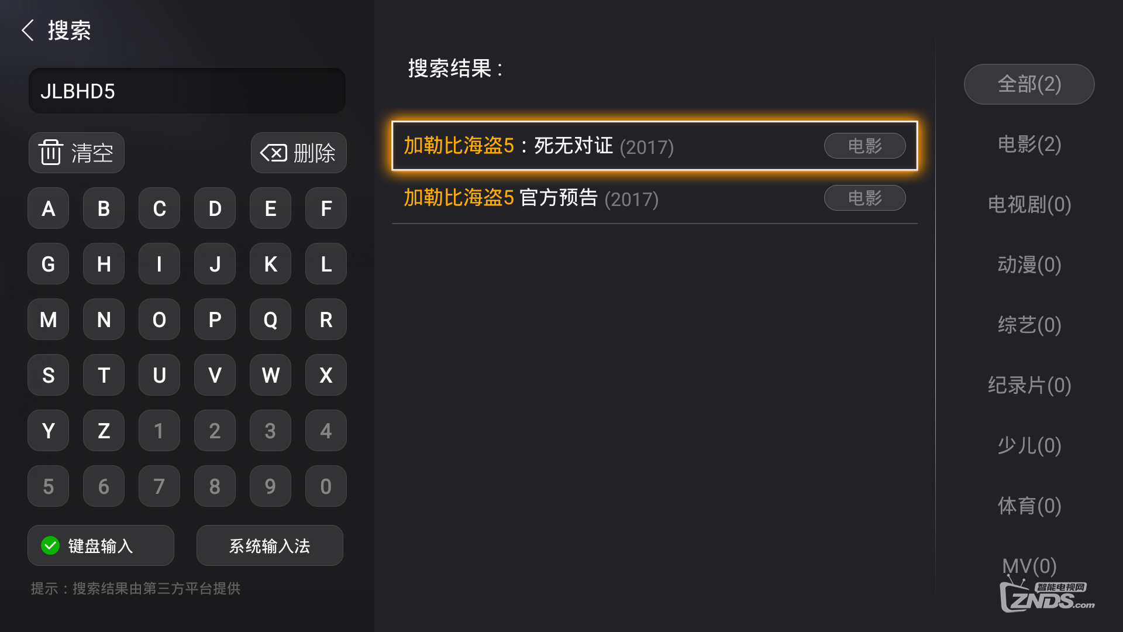
Task: Tap the letter Q key
Action: pyautogui.click(x=270, y=320)
